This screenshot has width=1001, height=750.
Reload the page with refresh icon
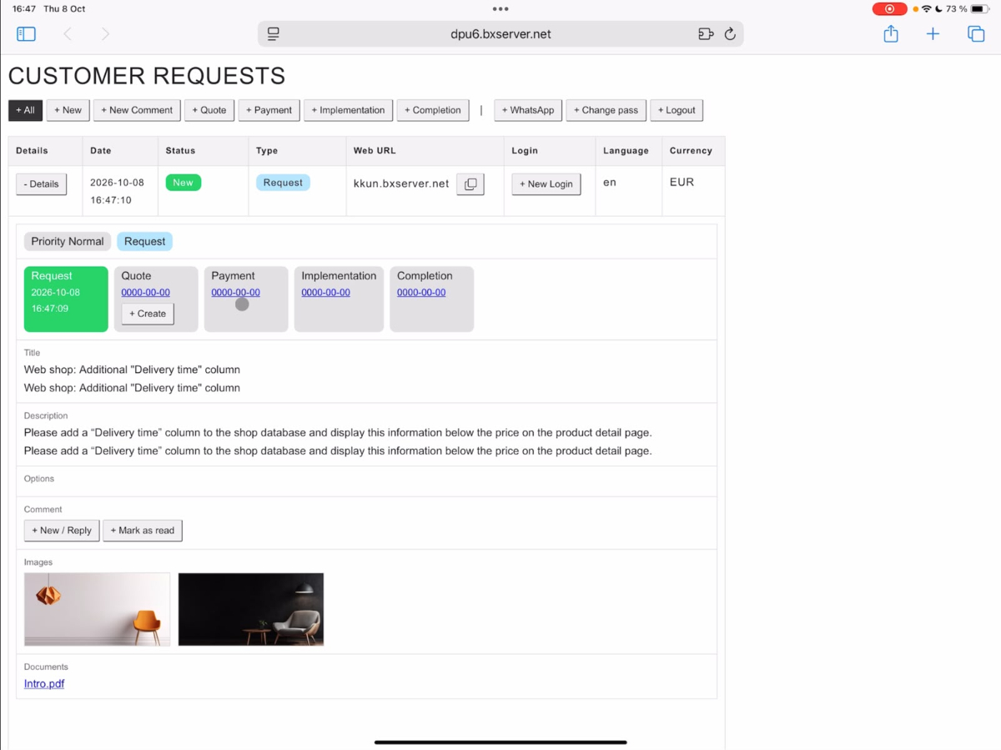730,34
